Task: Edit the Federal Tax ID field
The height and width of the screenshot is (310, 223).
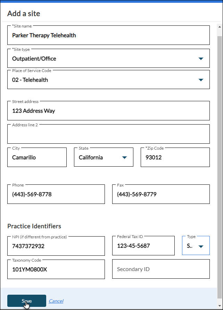Action: pyautogui.click(x=143, y=246)
